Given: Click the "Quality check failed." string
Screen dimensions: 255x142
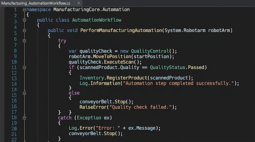Looking at the screenshot, I should tap(140, 107).
